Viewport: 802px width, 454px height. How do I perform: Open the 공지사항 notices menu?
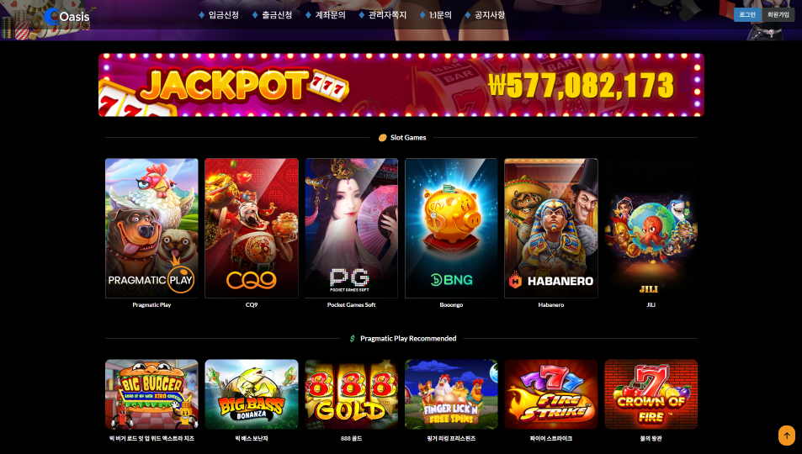[x=485, y=15]
